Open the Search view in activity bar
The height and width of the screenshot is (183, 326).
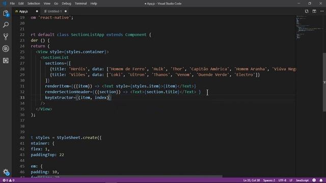pos(6,25)
